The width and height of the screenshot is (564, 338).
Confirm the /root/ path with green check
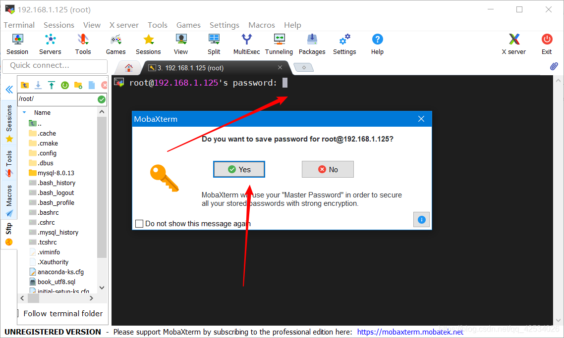click(102, 99)
